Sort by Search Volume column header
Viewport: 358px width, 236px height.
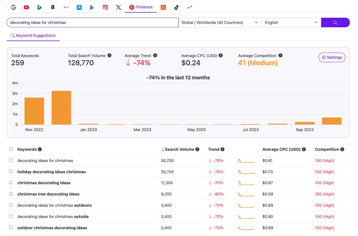click(x=179, y=149)
